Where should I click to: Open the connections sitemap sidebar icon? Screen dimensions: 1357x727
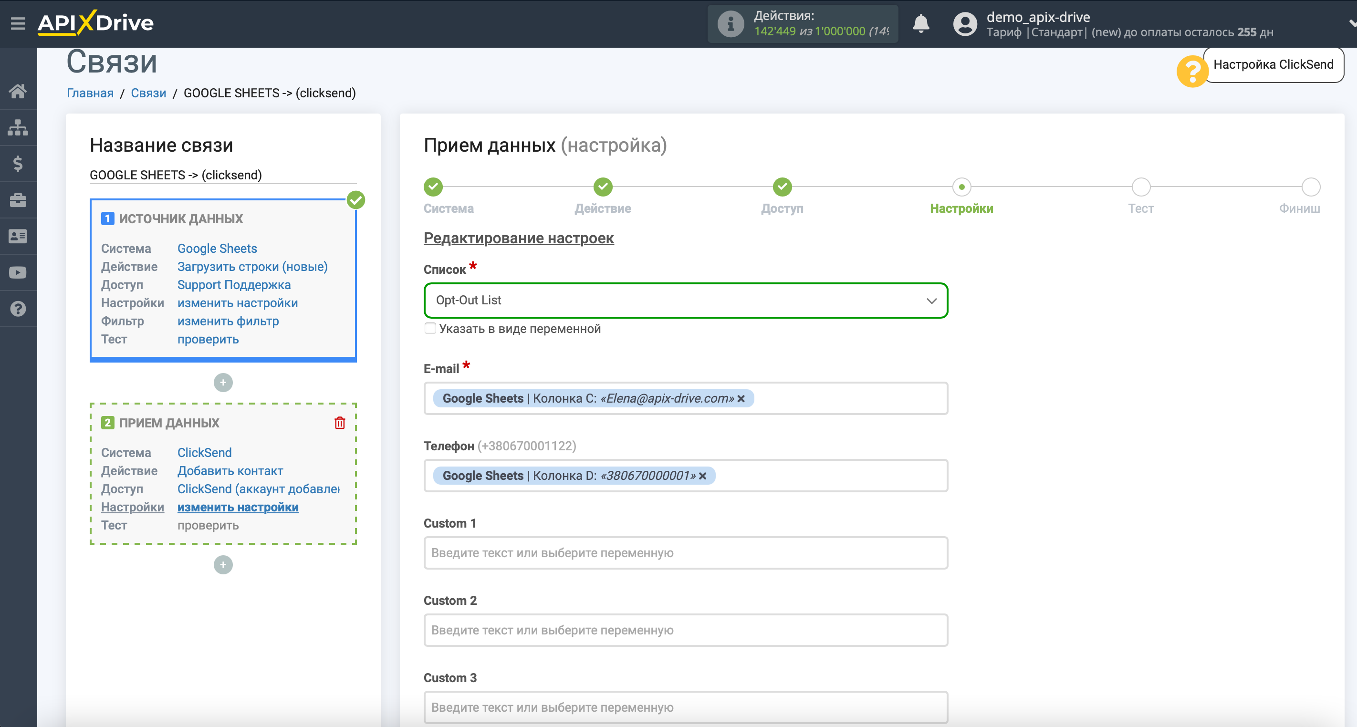(x=18, y=127)
